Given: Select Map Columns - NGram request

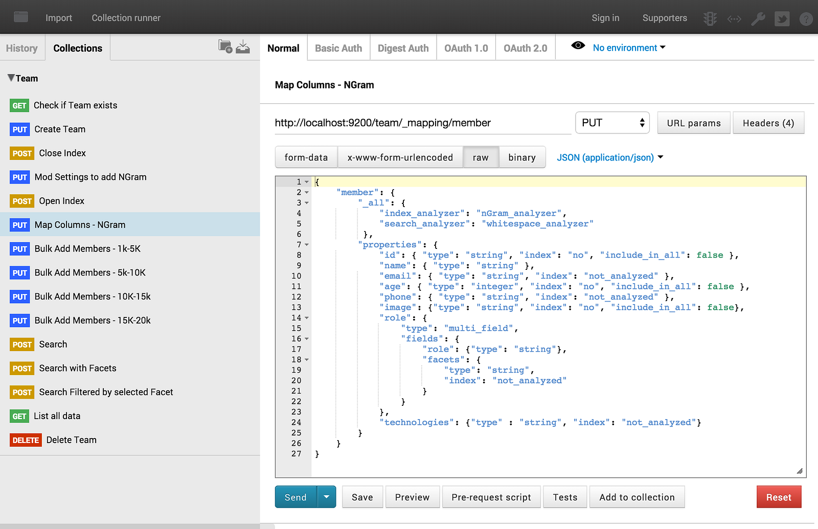Looking at the screenshot, I should (x=130, y=225).
